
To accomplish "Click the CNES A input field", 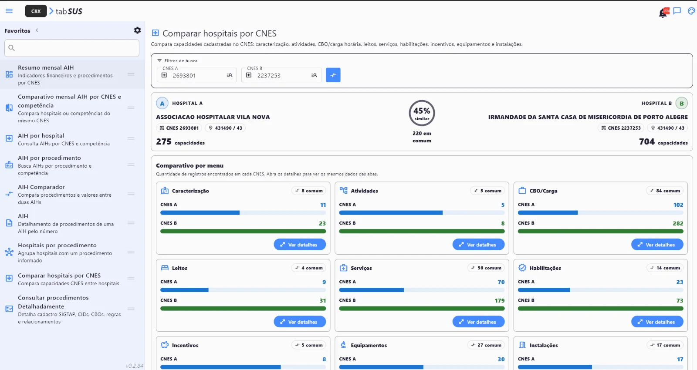I will [x=197, y=75].
